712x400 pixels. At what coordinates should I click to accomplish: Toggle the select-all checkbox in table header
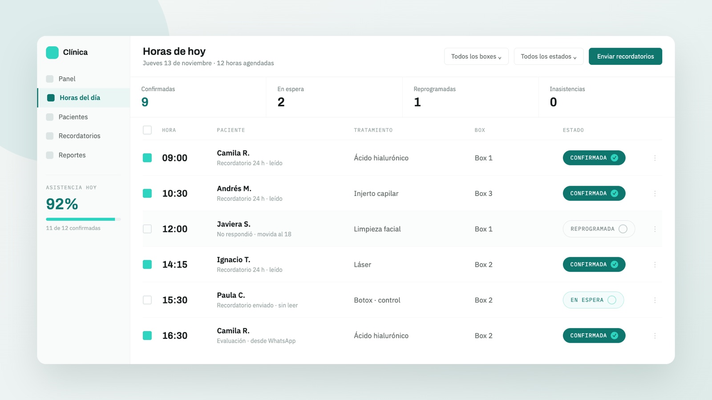(x=147, y=130)
